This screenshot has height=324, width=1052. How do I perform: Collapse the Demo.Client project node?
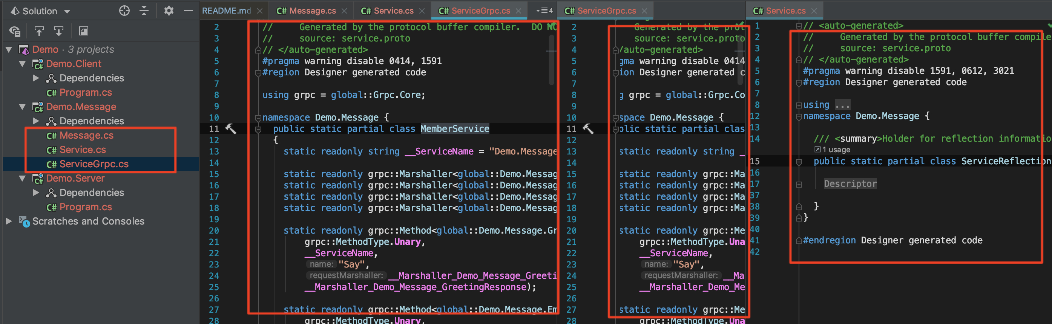(23, 64)
